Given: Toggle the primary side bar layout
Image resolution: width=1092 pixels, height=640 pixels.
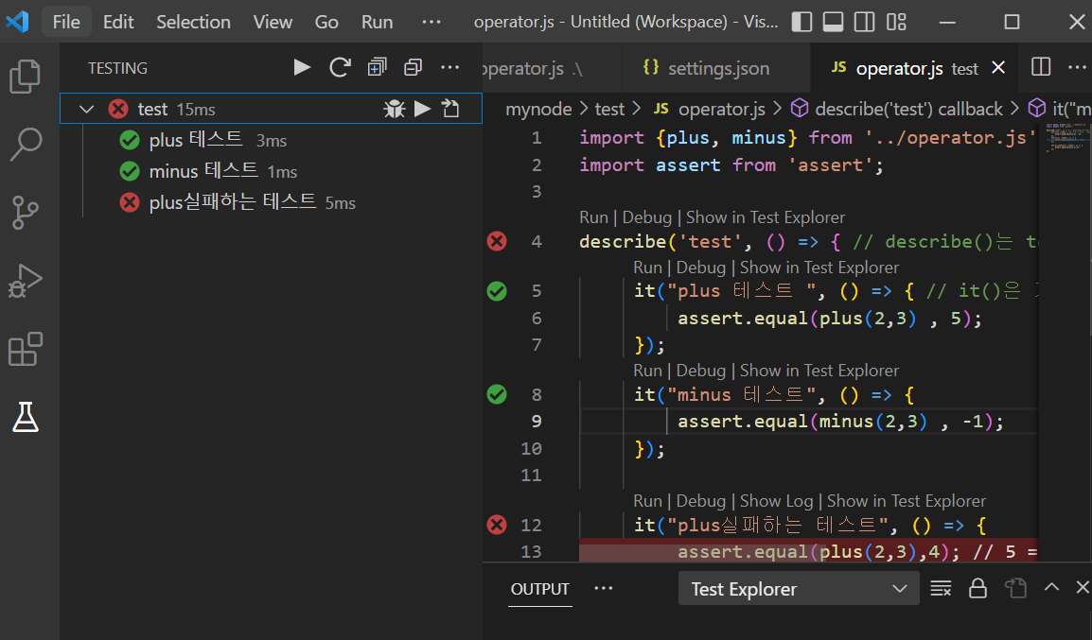Looking at the screenshot, I should point(801,22).
